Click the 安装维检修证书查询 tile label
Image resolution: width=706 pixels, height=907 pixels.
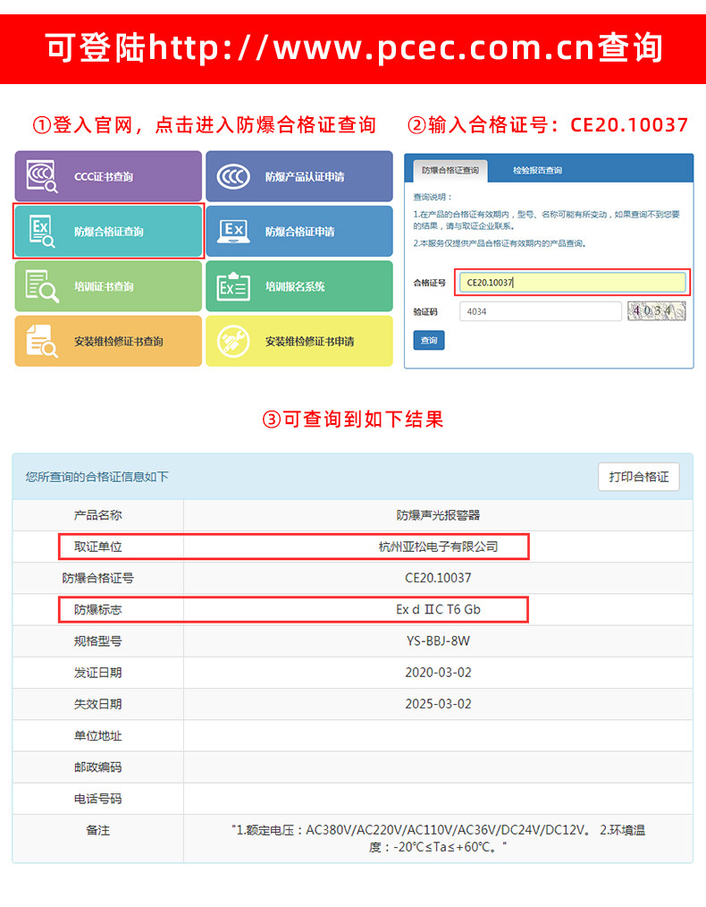[x=119, y=342]
